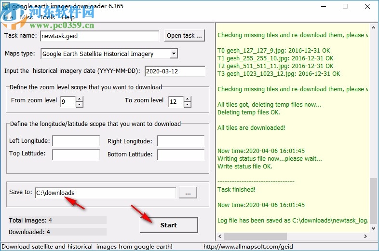Click the 'All tiles are downloaded!' log line

(x=251, y=128)
